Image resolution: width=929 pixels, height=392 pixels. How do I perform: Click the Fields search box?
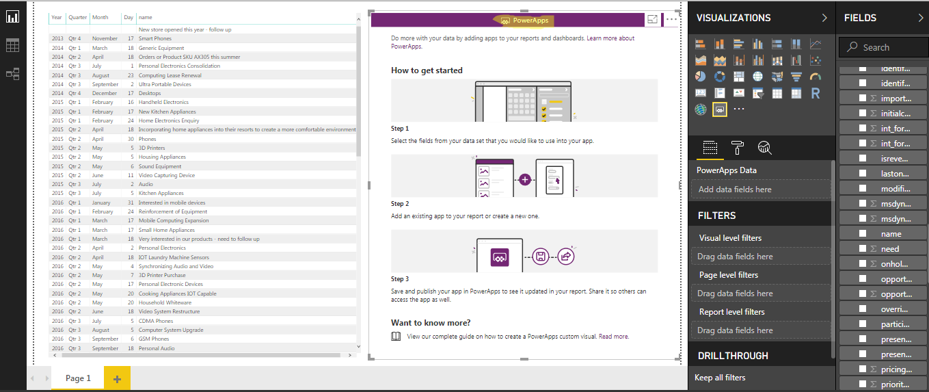[884, 47]
